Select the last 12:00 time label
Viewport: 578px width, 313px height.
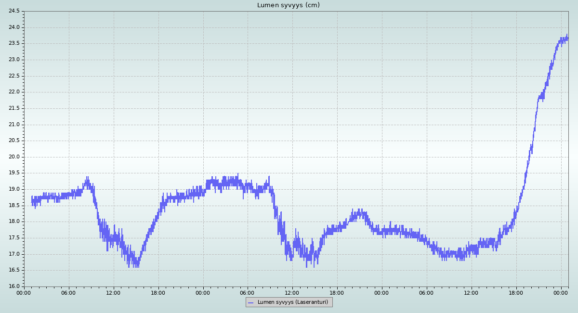(471, 292)
